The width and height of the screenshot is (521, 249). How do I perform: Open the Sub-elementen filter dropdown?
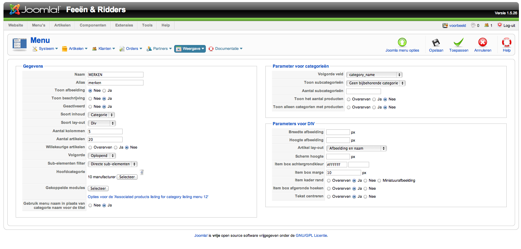(x=113, y=164)
